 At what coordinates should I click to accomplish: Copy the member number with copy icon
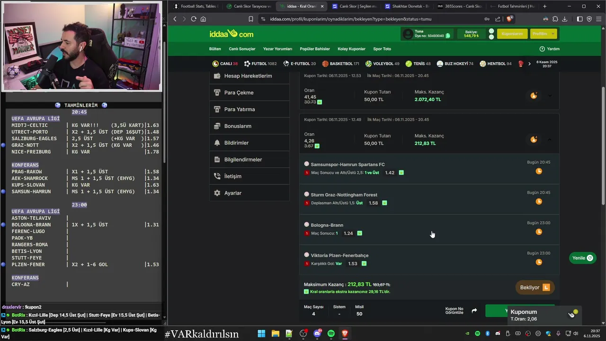pyautogui.click(x=448, y=36)
